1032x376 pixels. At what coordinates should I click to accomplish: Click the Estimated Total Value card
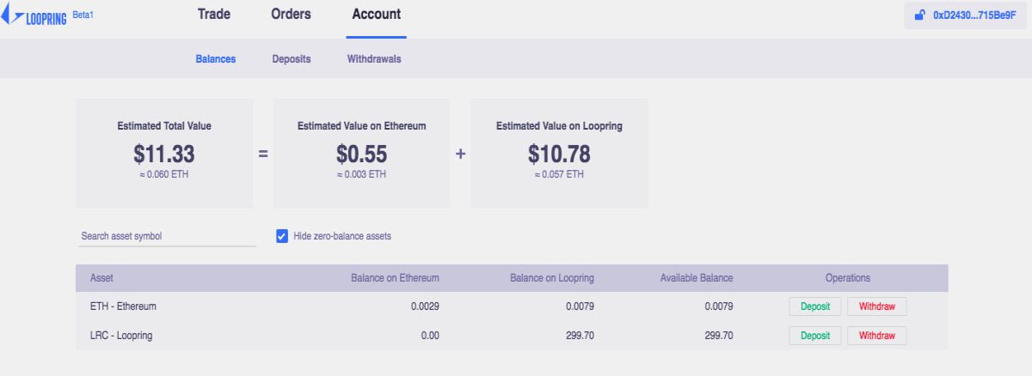coord(164,153)
